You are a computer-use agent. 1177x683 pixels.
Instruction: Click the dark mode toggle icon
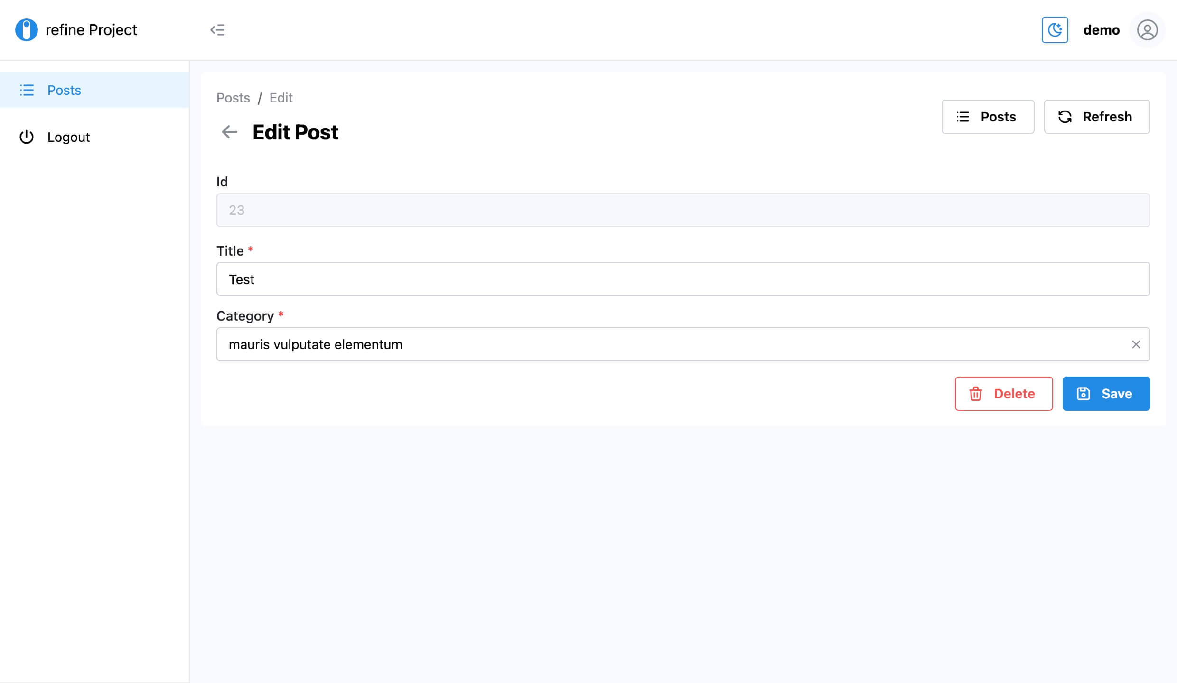pyautogui.click(x=1056, y=29)
